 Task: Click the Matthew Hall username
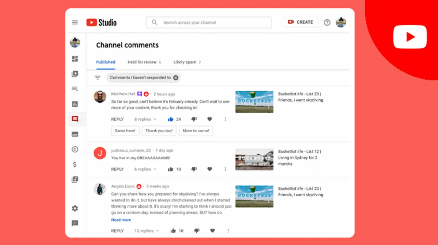[123, 94]
